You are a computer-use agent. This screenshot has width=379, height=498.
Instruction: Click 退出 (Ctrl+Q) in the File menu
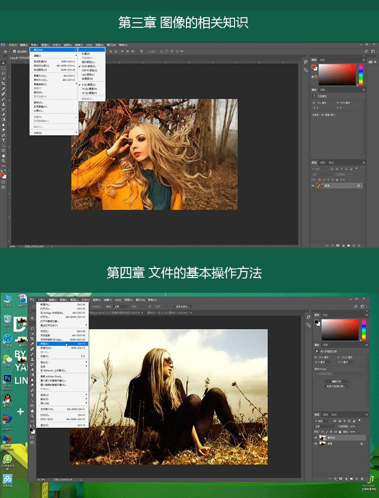pos(62,425)
